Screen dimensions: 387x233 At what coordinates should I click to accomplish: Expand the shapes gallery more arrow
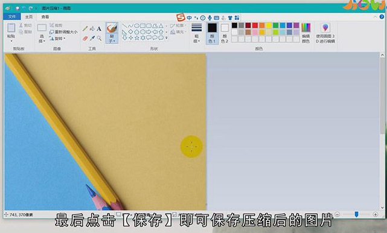167,38
